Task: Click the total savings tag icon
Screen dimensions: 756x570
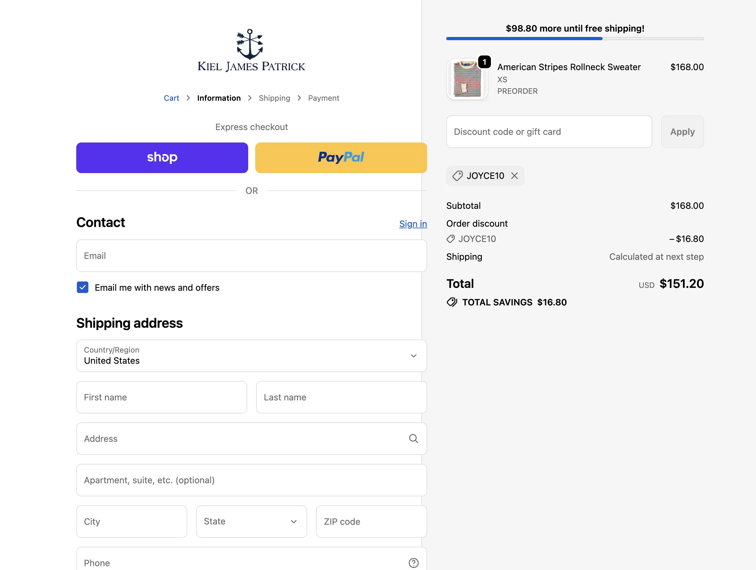Action: tap(452, 302)
